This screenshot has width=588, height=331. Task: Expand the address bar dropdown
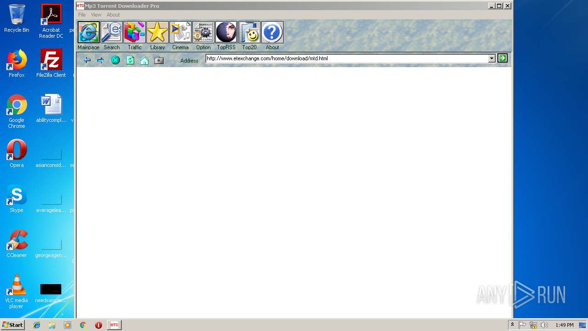tap(492, 58)
